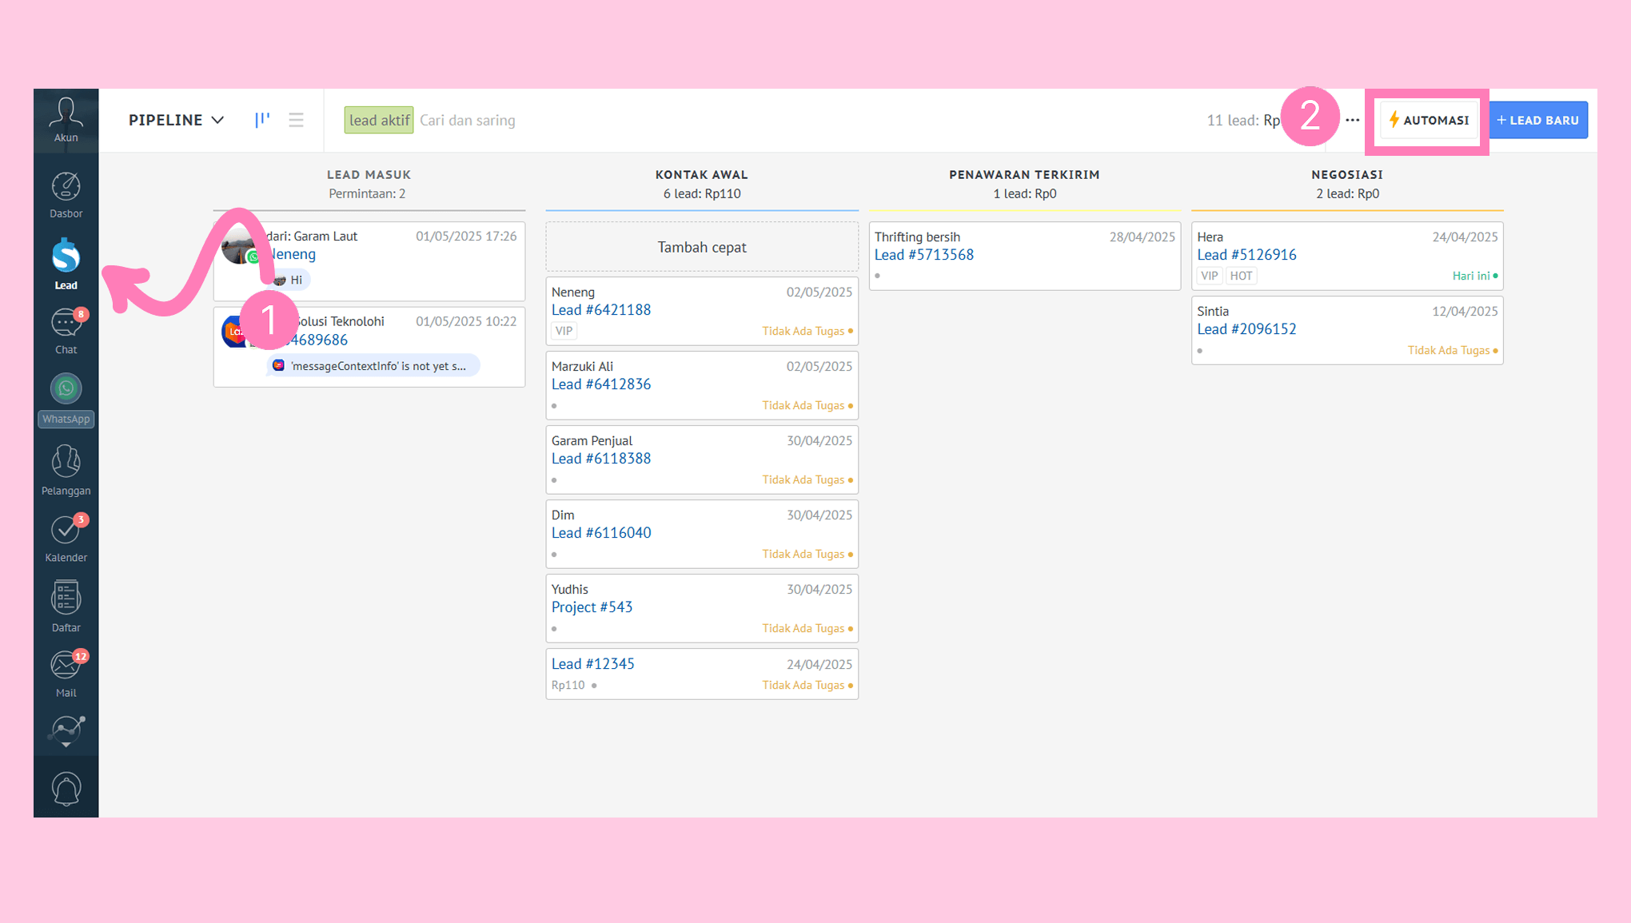The width and height of the screenshot is (1631, 923).
Task: Click the AUTOMASI button
Action: coord(1429,120)
